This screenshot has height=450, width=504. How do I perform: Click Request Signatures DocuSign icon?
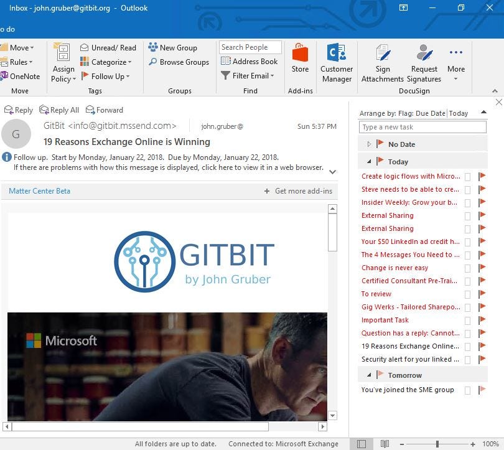424,63
